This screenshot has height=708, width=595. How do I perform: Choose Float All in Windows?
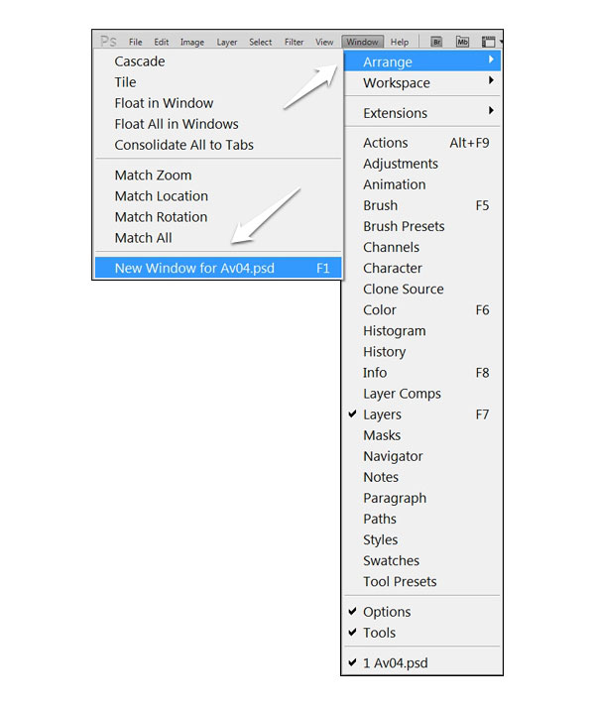(218, 124)
